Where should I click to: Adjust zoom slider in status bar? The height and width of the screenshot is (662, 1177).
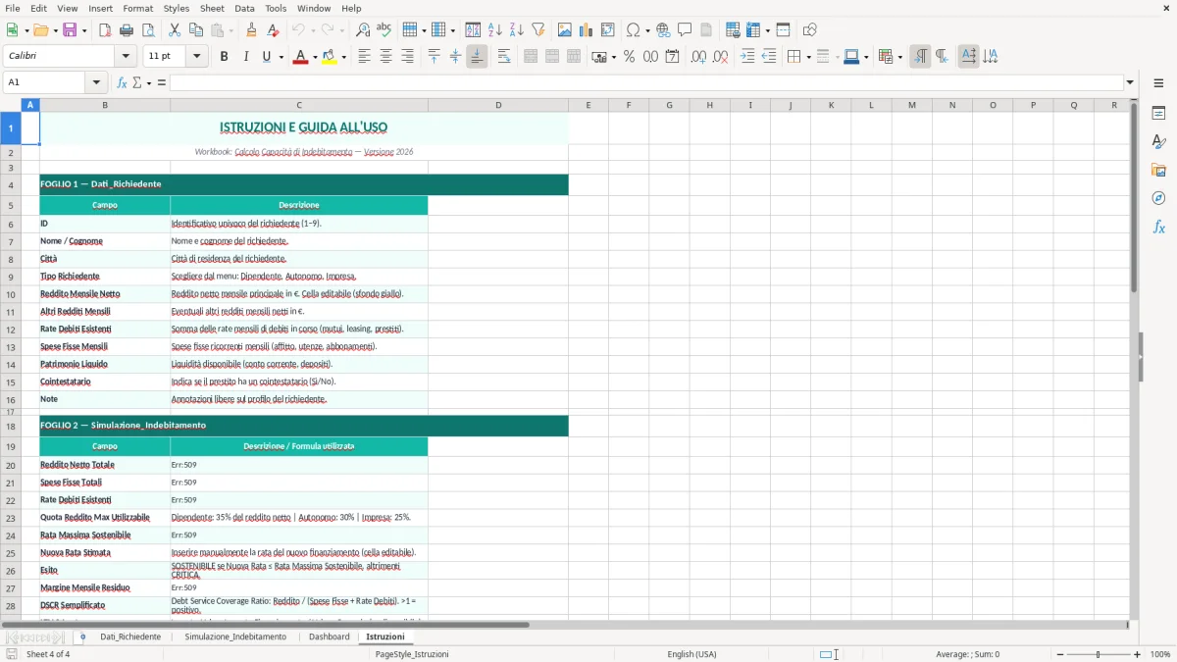coord(1098,654)
